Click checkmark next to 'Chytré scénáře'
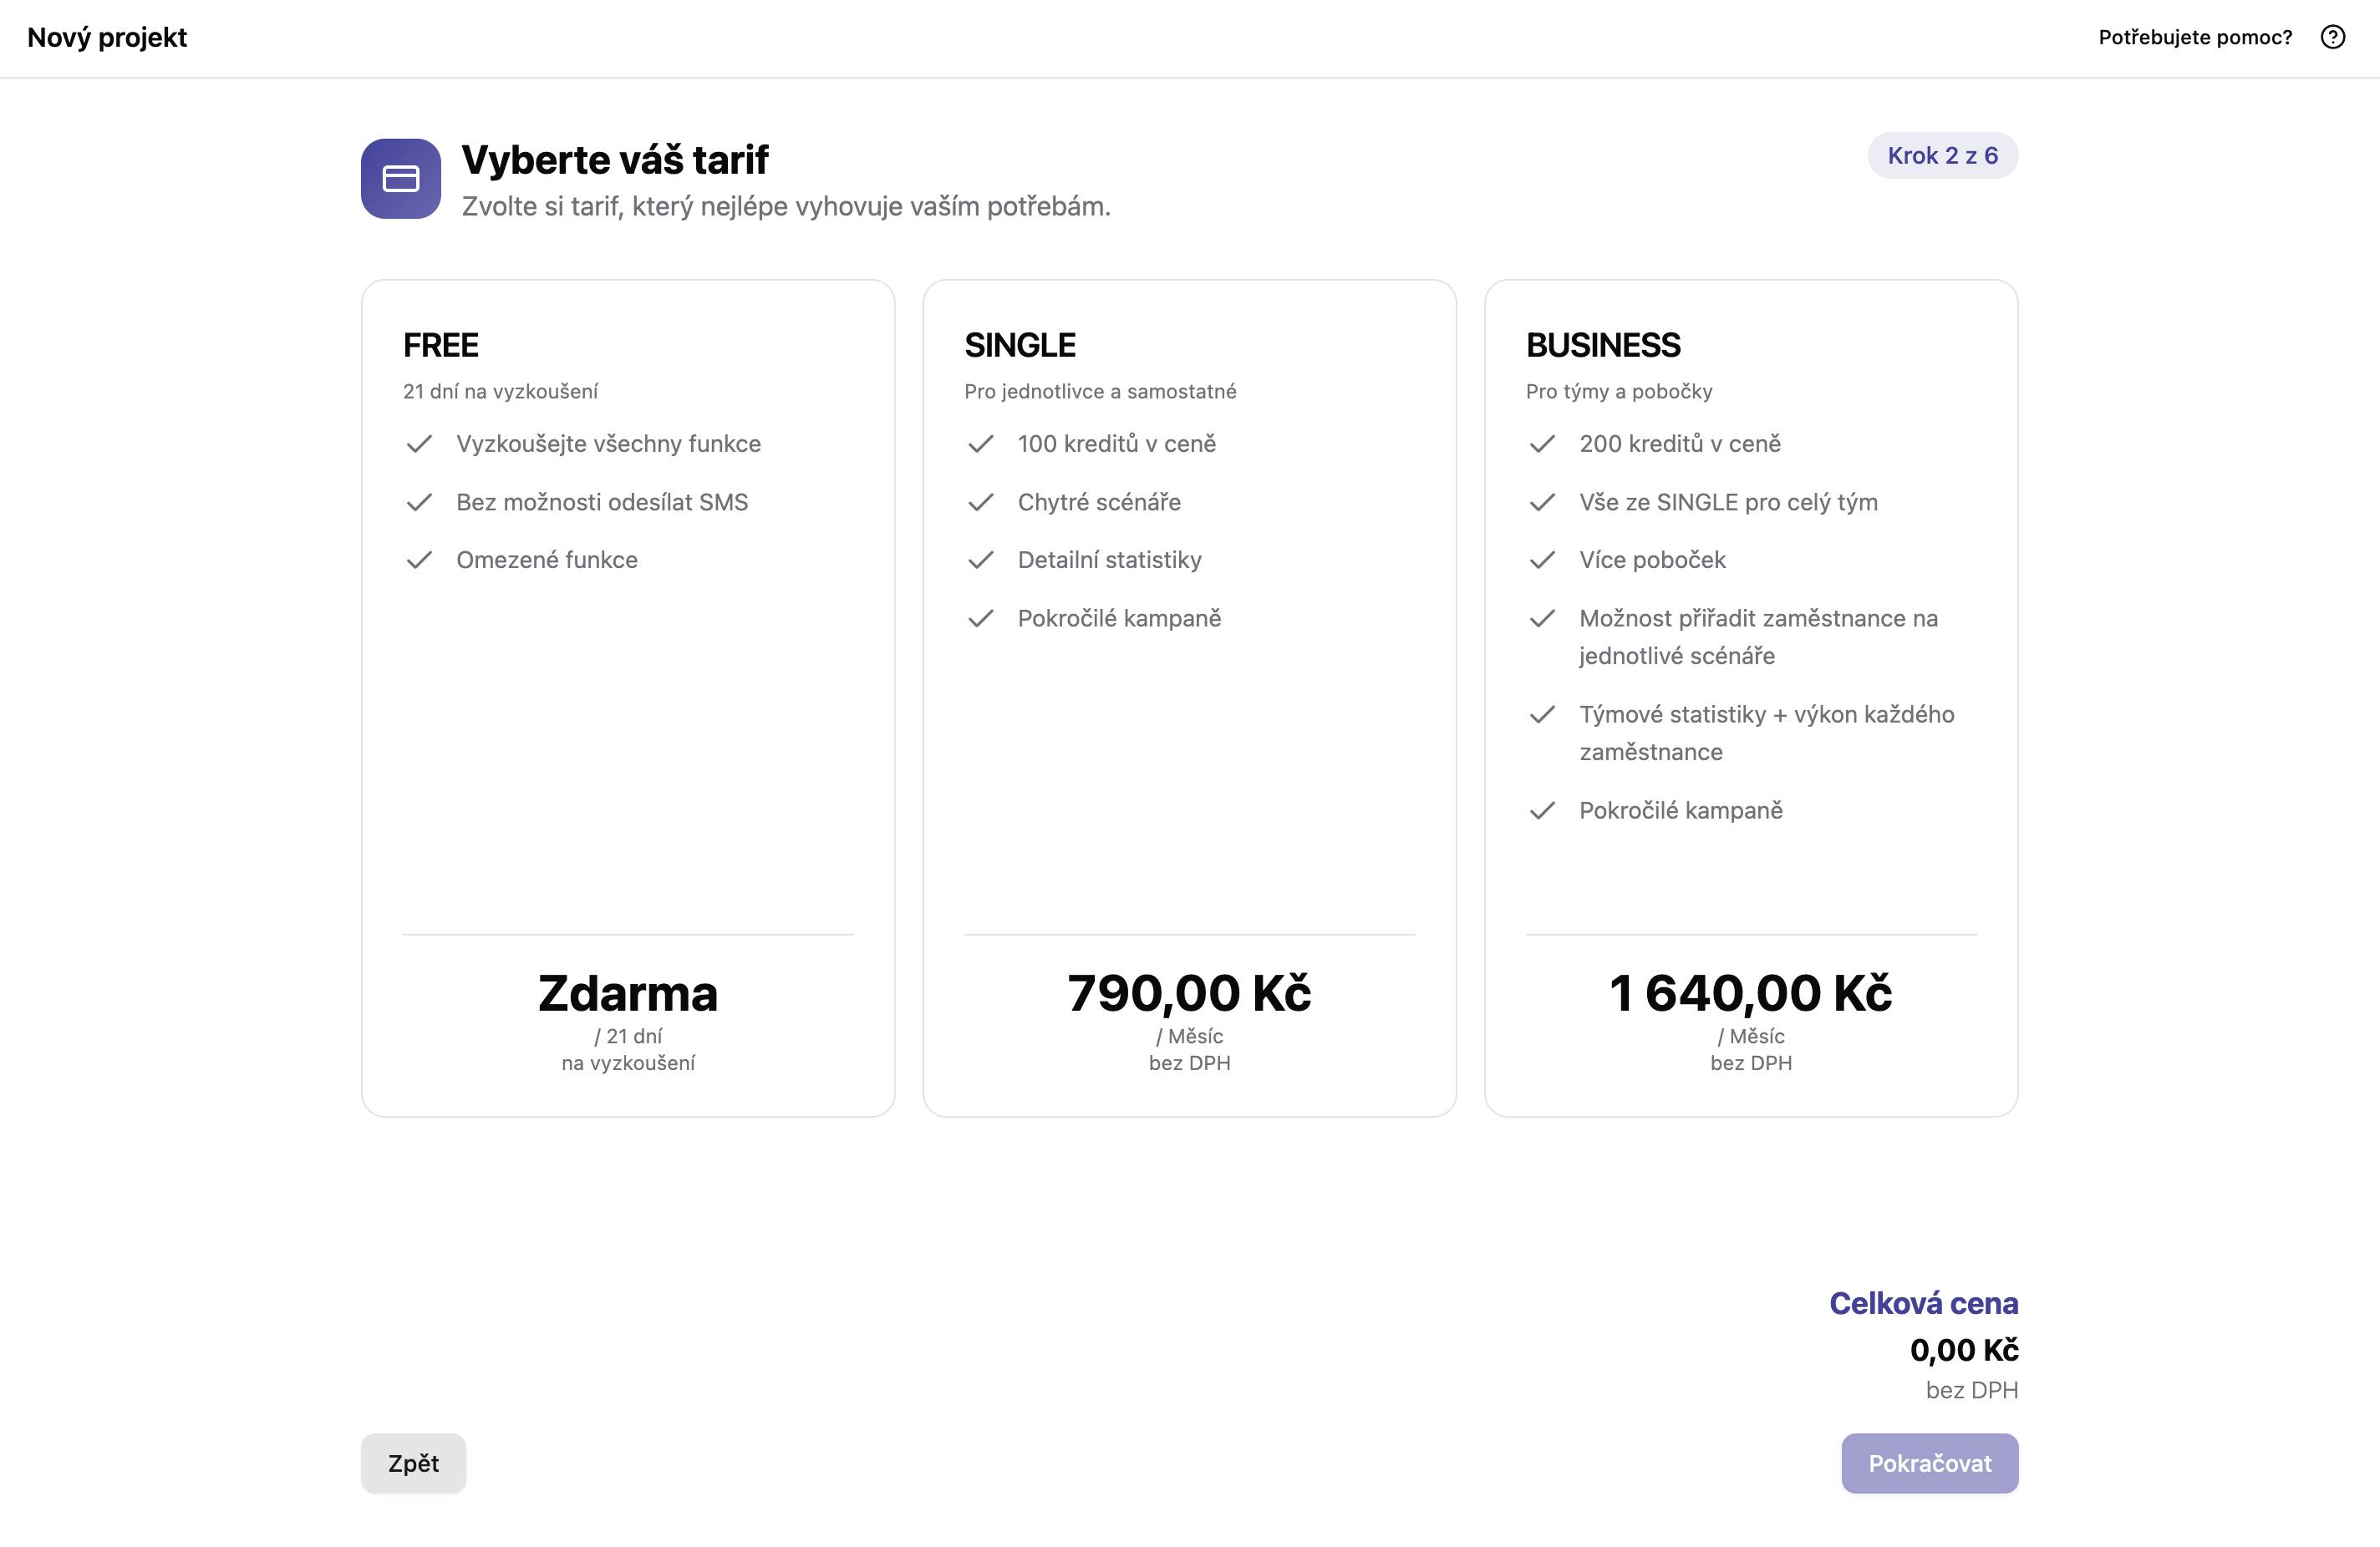2380x1547 pixels. pyautogui.click(x=980, y=502)
